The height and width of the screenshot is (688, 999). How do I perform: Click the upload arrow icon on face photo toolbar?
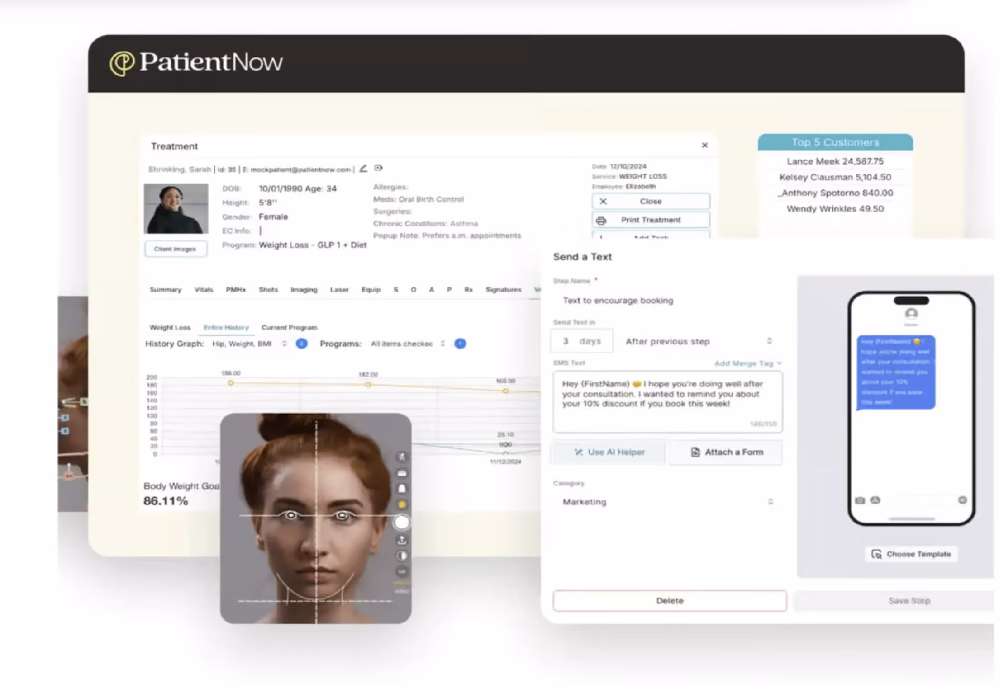pyautogui.click(x=401, y=540)
